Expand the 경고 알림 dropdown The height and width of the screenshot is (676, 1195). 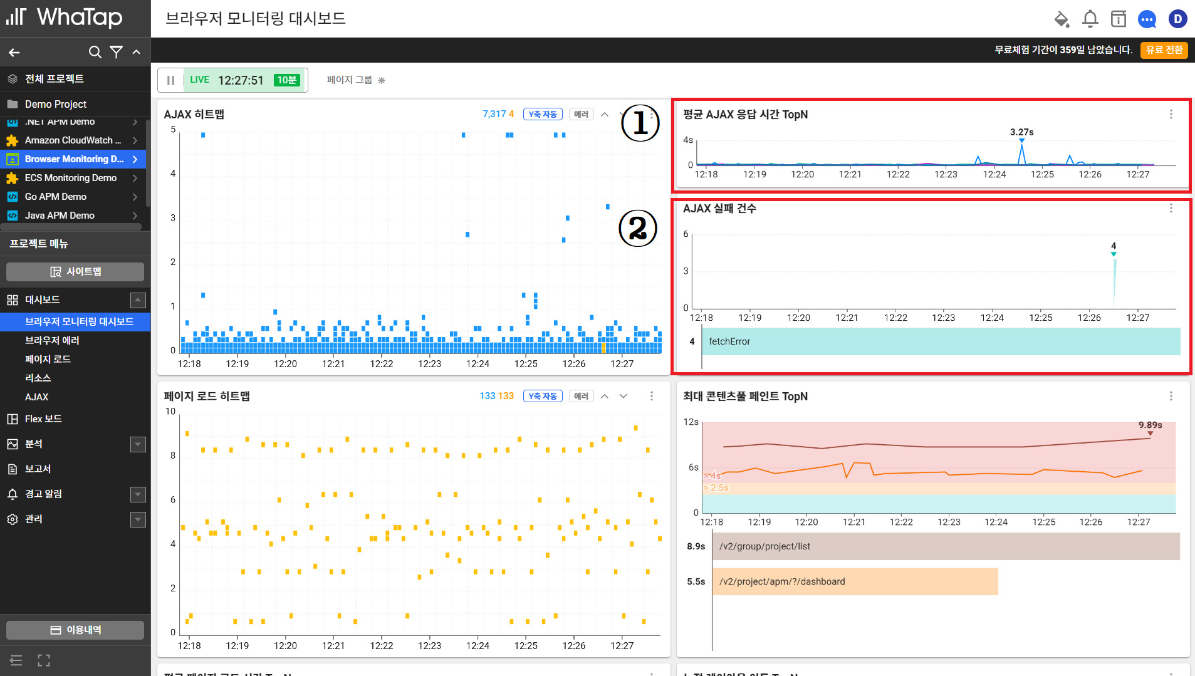pyautogui.click(x=138, y=494)
